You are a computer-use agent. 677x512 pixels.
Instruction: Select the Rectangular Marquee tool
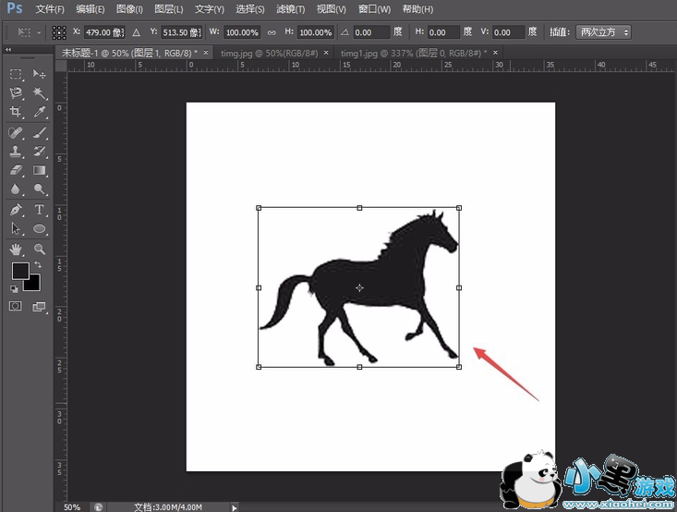16,74
